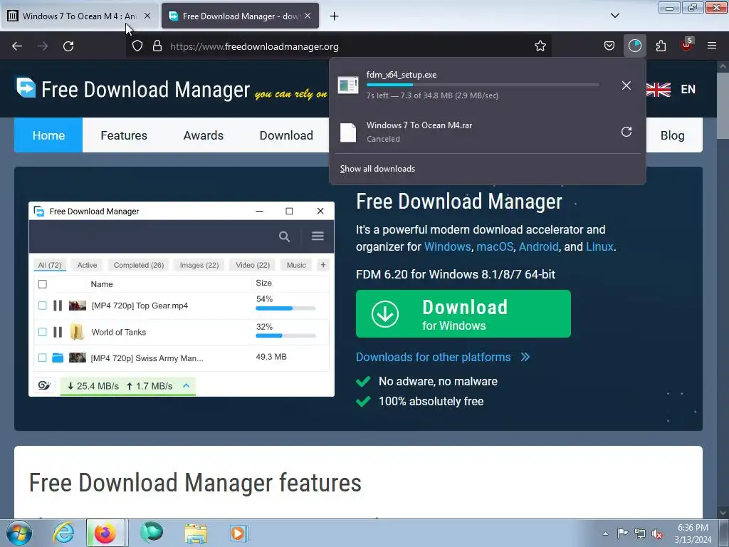Select the Video (22) filter tab
729x547 pixels.
(x=253, y=265)
